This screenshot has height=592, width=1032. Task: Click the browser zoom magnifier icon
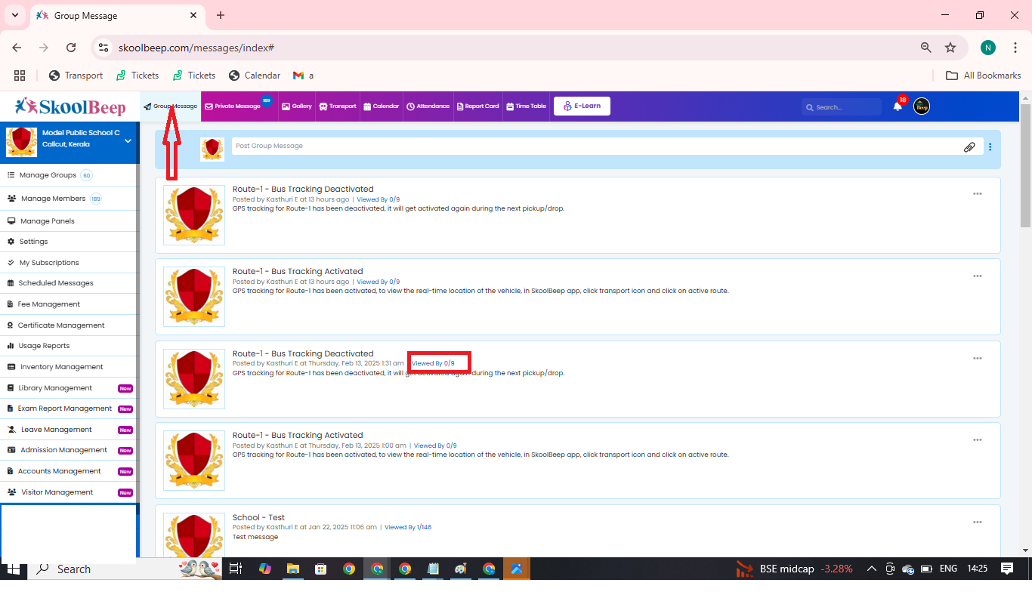click(925, 48)
